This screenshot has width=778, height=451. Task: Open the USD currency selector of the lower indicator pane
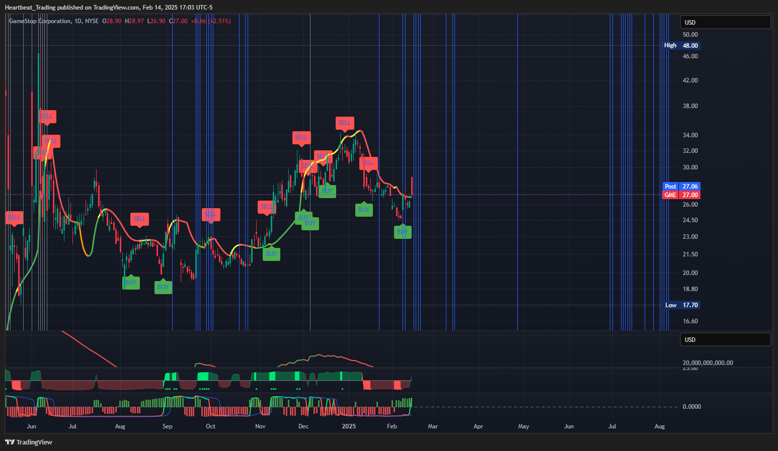725,339
